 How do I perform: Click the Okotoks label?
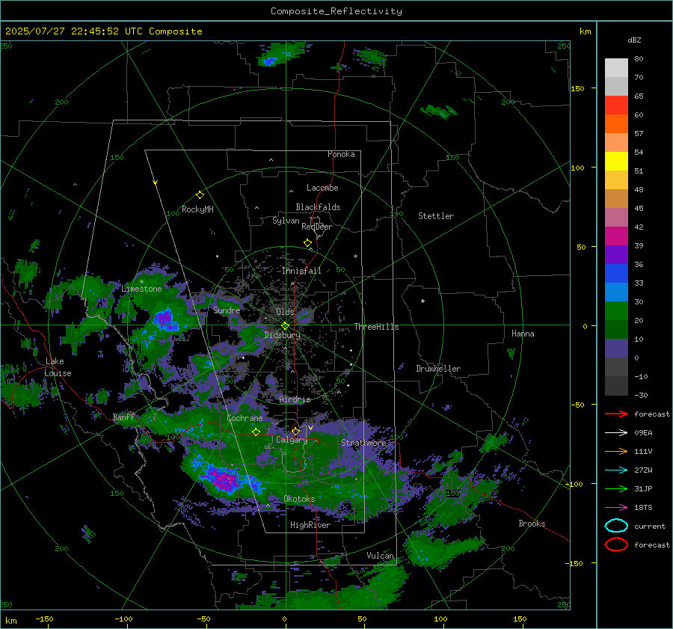299,499
